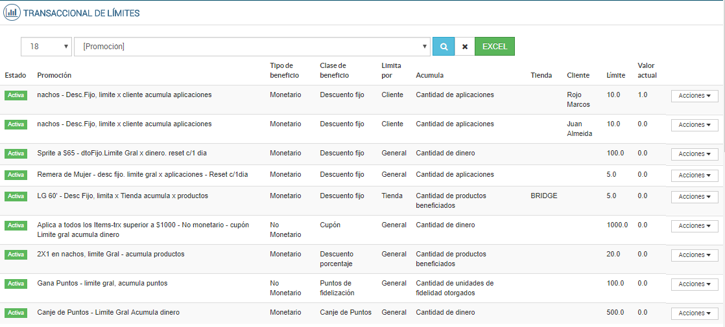This screenshot has width=725, height=327.
Task: Expand Acciones for the LG 60' promotion
Action: (x=695, y=197)
